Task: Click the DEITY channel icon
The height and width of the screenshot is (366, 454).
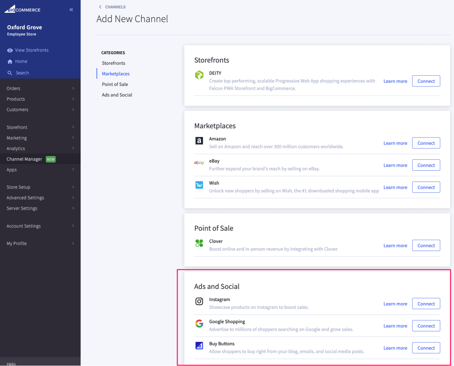Action: coord(199,75)
